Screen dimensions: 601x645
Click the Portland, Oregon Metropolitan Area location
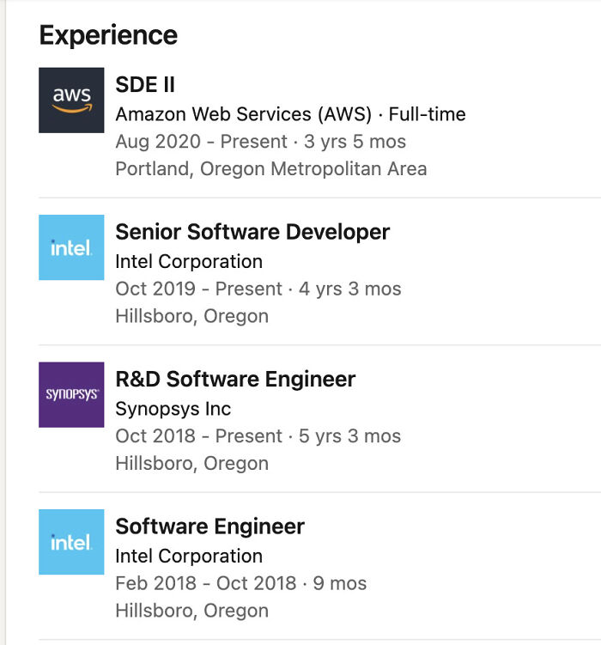pos(270,168)
